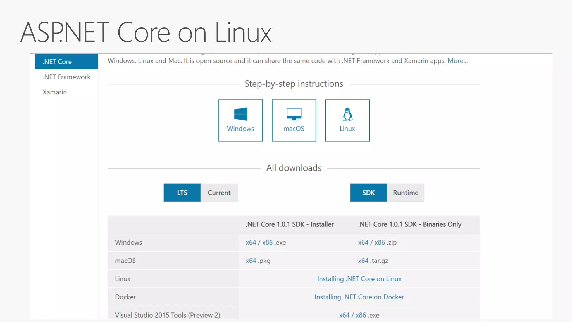Select the SDK download type
Image resolution: width=572 pixels, height=322 pixels.
[x=368, y=193]
